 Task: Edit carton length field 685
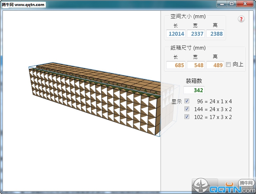coord(176,65)
